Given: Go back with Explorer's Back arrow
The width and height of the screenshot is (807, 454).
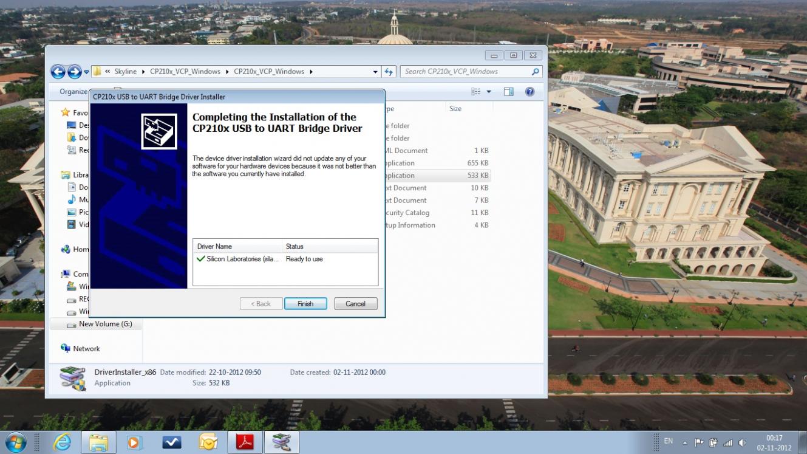Looking at the screenshot, I should [58, 72].
